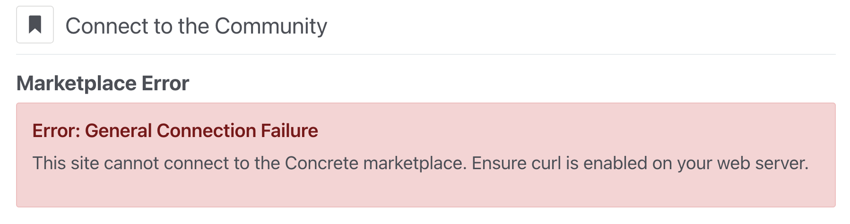Click the word 'Community' in the title

[x=271, y=26]
